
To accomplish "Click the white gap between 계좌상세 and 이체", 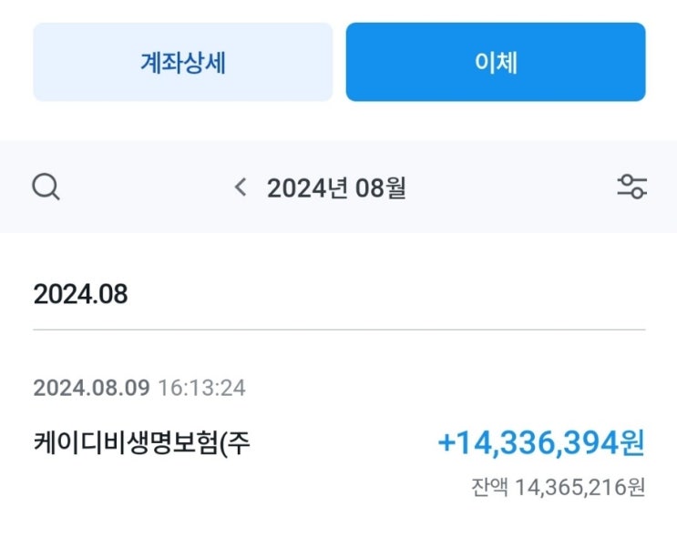I will pyautogui.click(x=339, y=63).
